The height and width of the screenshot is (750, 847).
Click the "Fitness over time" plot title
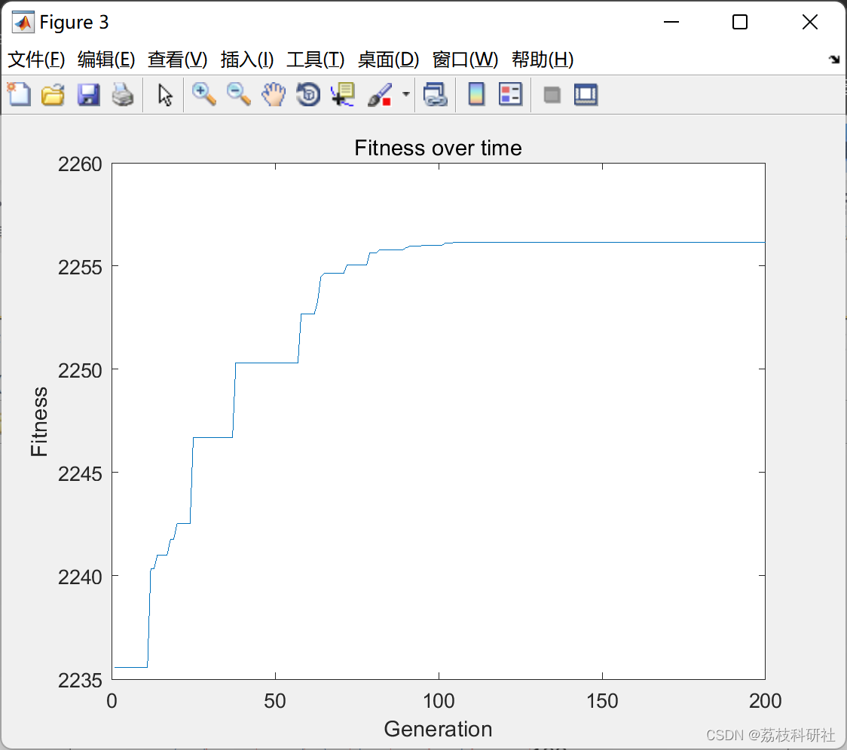[x=438, y=148]
